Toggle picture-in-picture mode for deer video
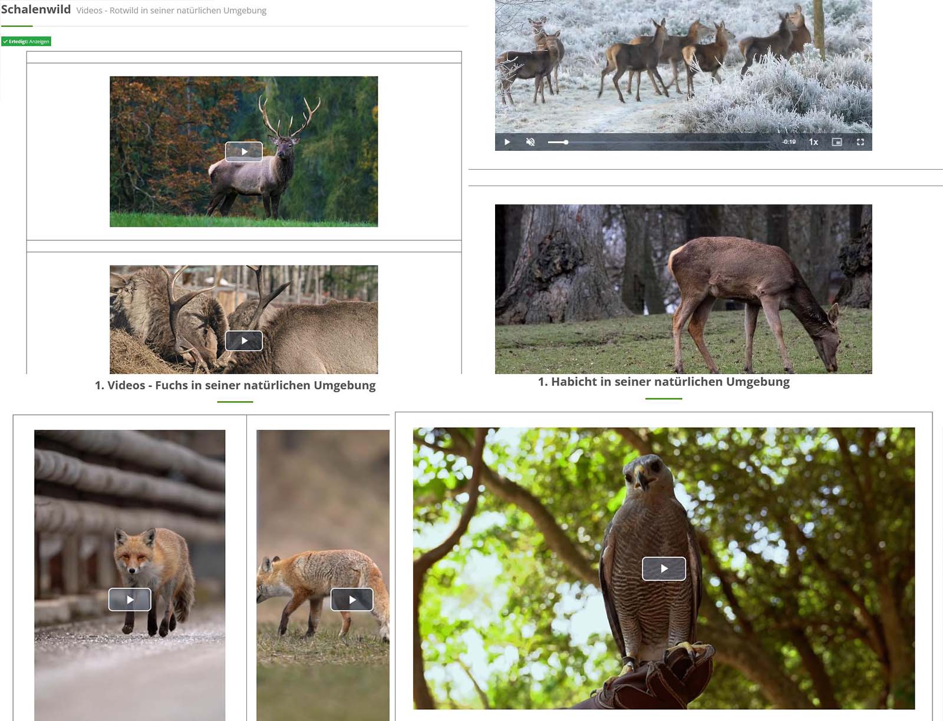943x721 pixels. point(836,142)
